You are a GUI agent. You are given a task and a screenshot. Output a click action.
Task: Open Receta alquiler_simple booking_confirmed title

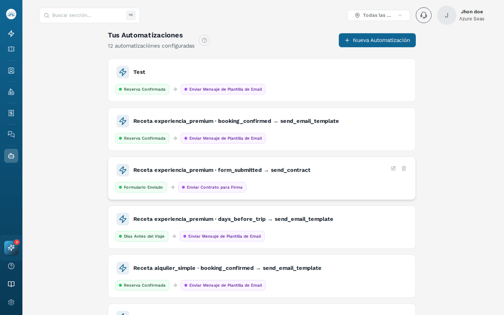(x=228, y=268)
